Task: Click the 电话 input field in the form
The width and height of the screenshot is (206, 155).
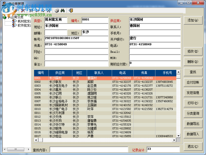Action: (155, 45)
